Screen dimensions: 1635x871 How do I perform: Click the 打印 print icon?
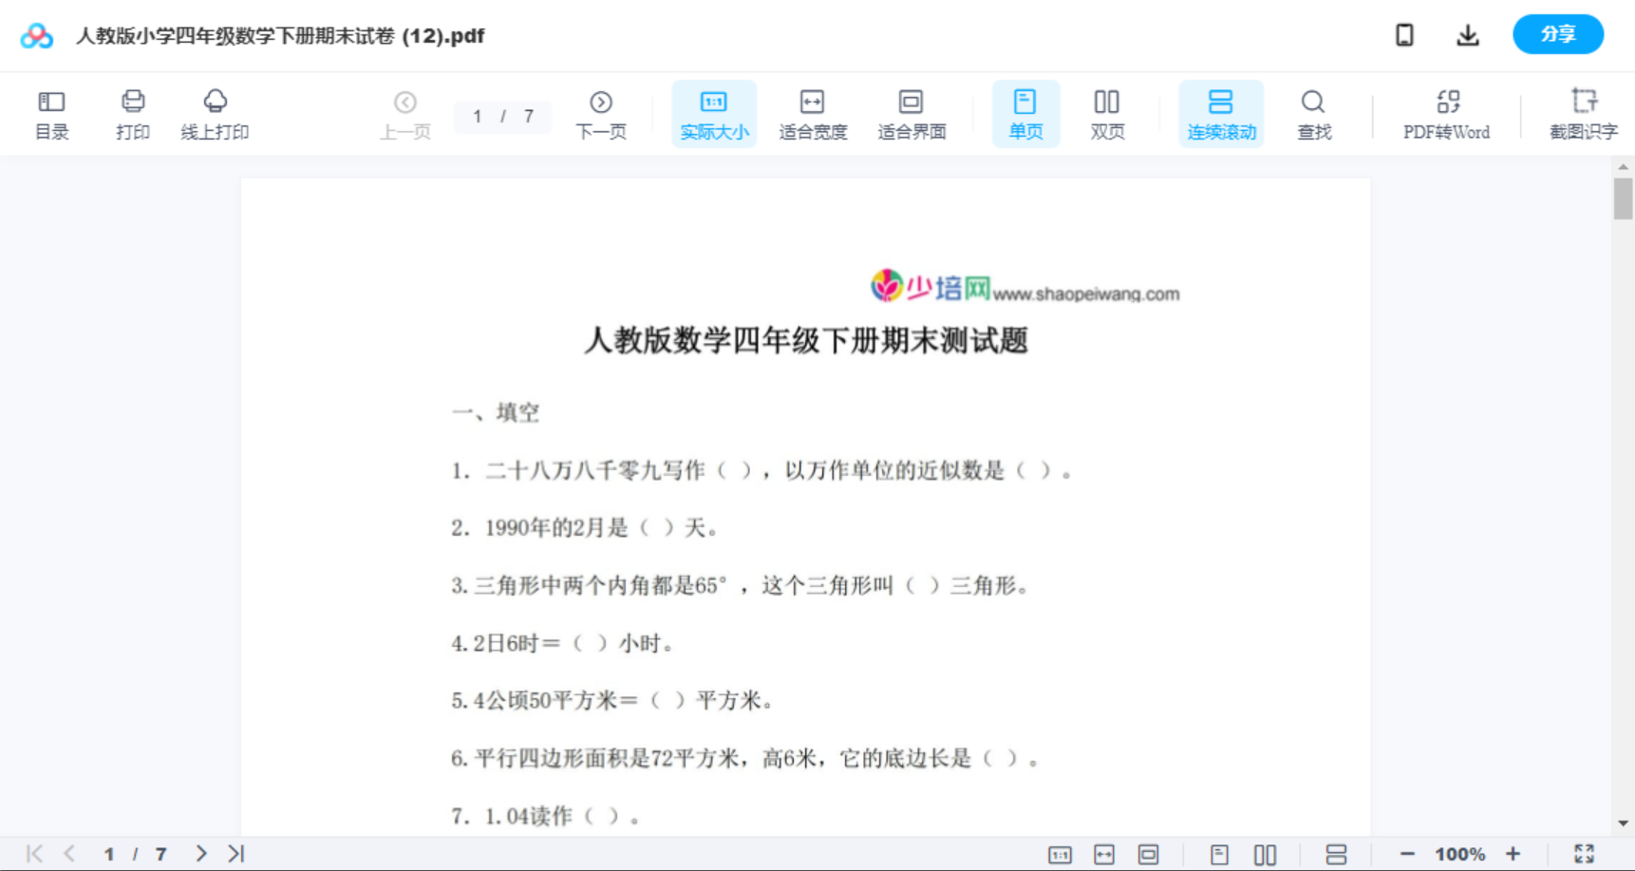click(132, 113)
